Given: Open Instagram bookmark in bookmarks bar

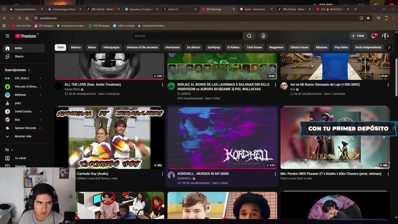Looking at the screenshot, I should tap(44, 26).
